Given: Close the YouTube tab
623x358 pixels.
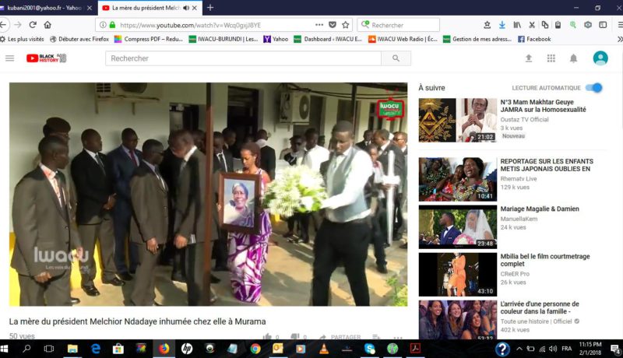Looking at the screenshot, I should [x=194, y=8].
